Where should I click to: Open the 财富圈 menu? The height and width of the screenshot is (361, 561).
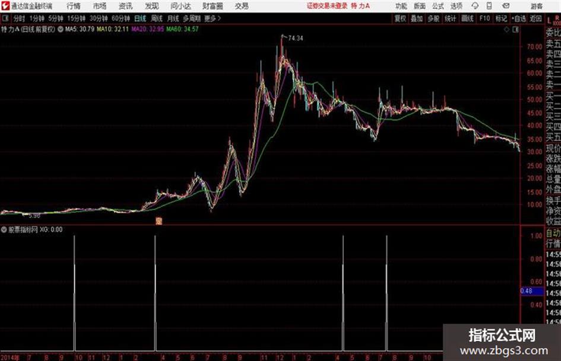(x=213, y=6)
